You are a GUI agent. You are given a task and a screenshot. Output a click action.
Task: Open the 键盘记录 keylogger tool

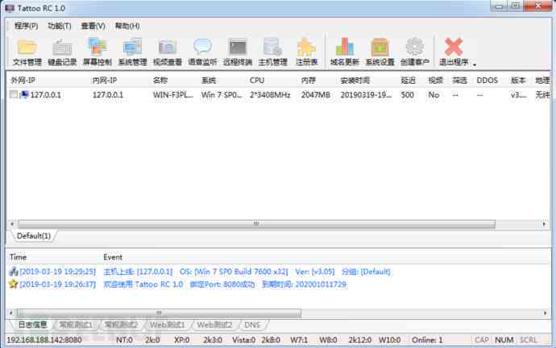point(62,52)
